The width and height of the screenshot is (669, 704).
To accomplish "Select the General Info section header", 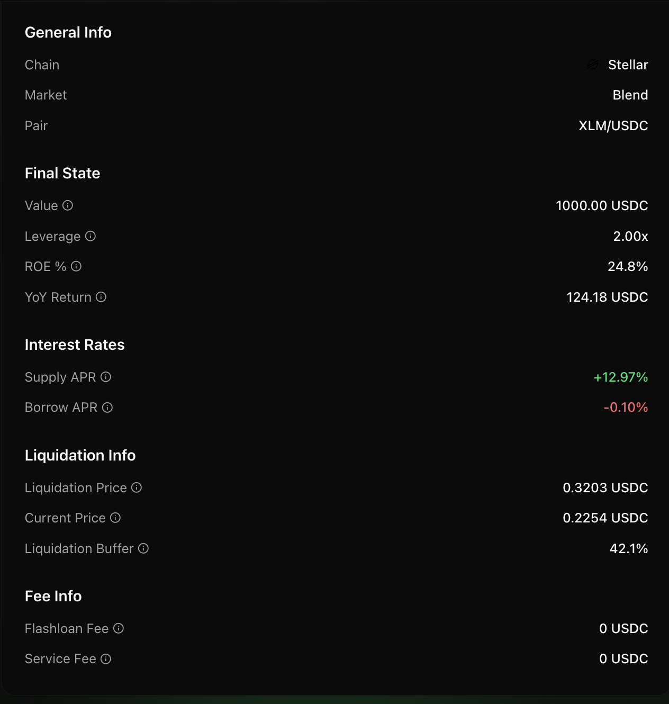I will 68,32.
